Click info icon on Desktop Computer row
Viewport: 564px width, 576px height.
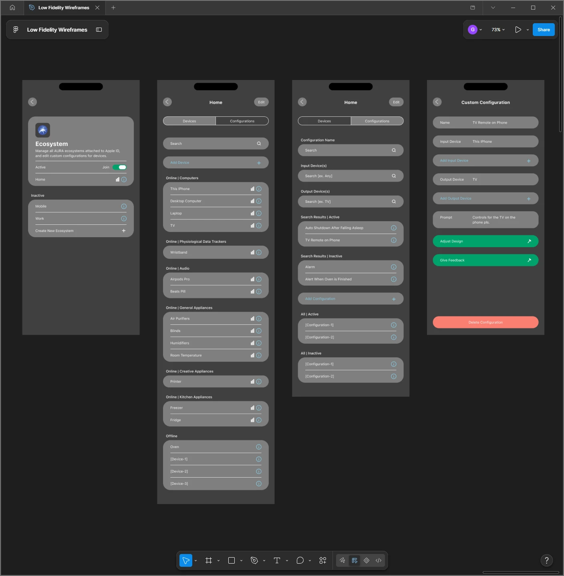[259, 201]
